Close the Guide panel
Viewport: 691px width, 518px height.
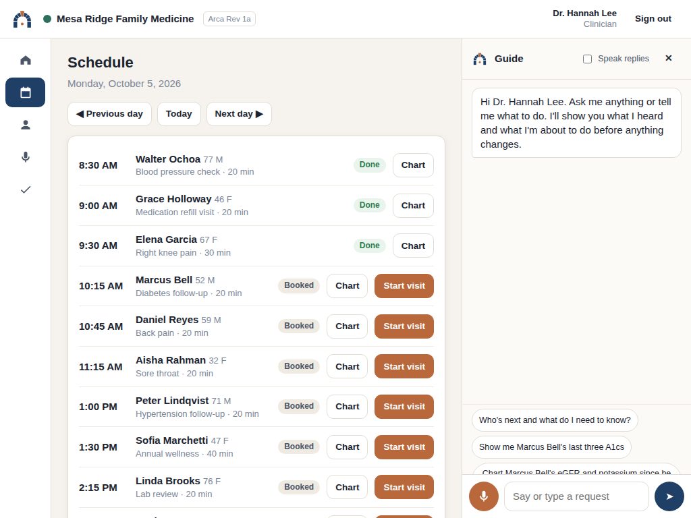(669, 58)
